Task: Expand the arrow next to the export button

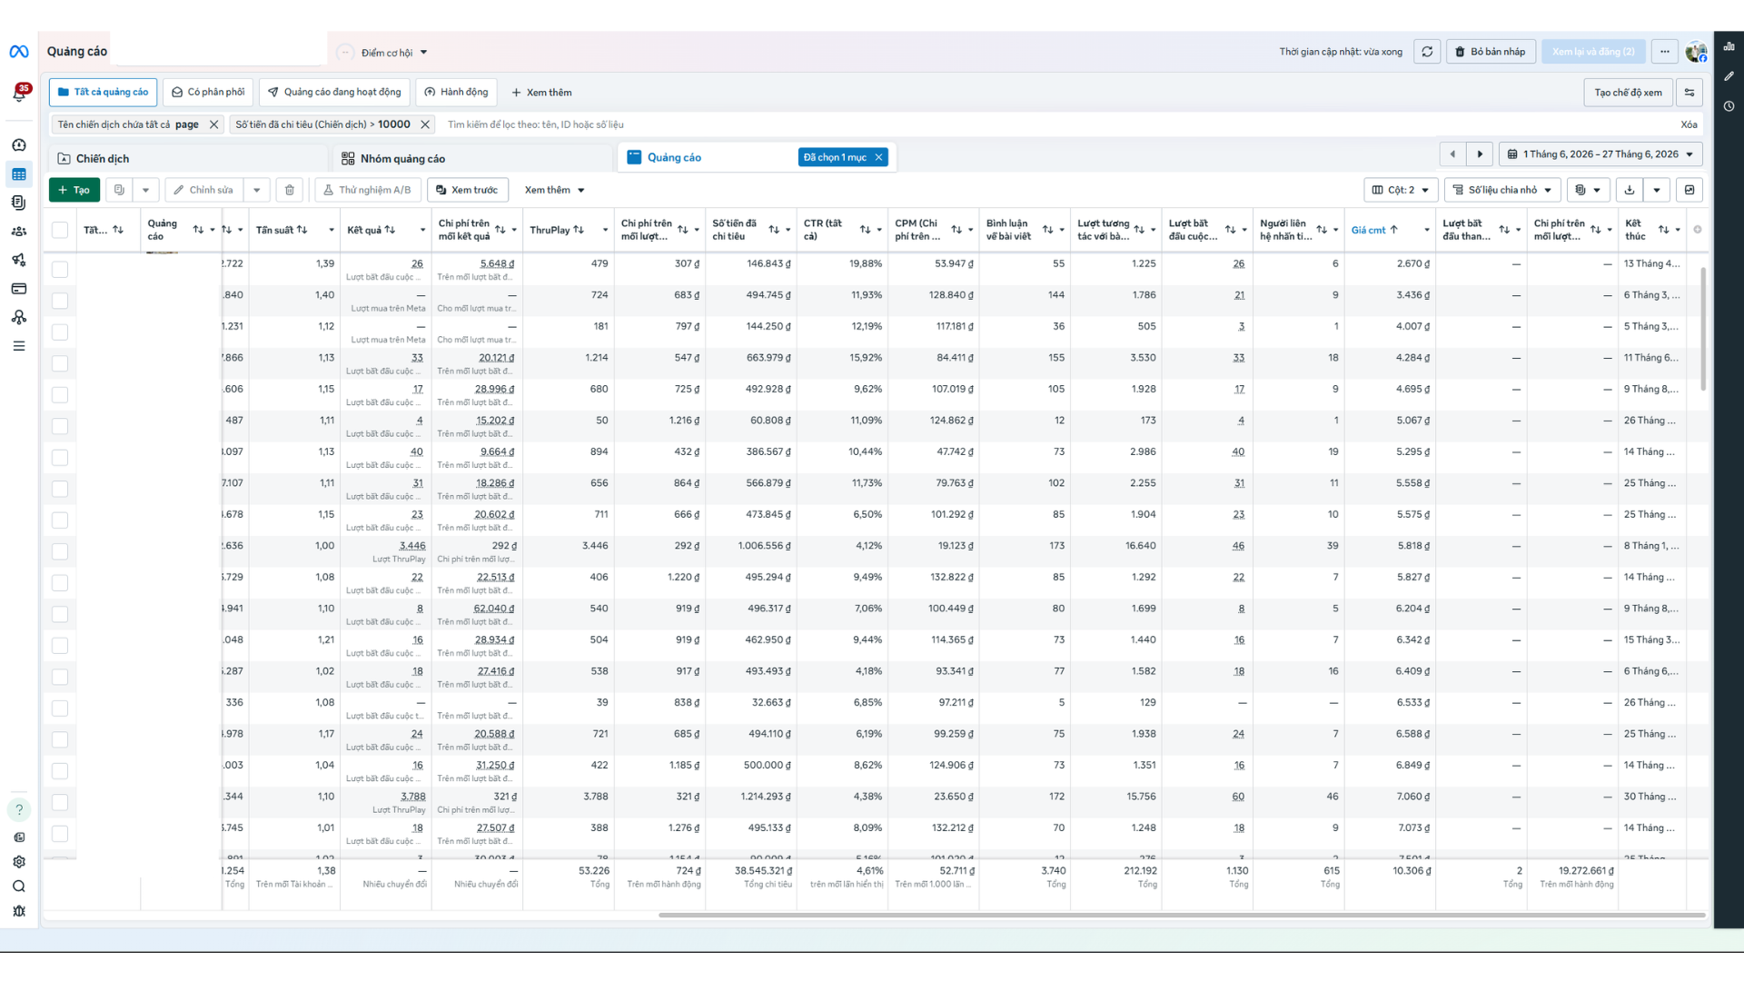Action: pos(1657,190)
